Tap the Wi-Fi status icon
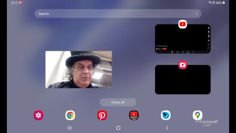Viewport: 236px width, 133px height. coord(210,3)
